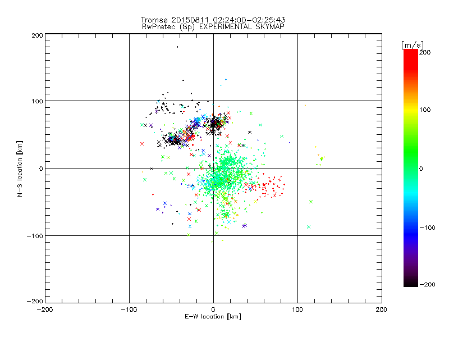Viewport: 449px width, 337px height.
Task: Click the y-axis tick label 200
Action: point(37,35)
